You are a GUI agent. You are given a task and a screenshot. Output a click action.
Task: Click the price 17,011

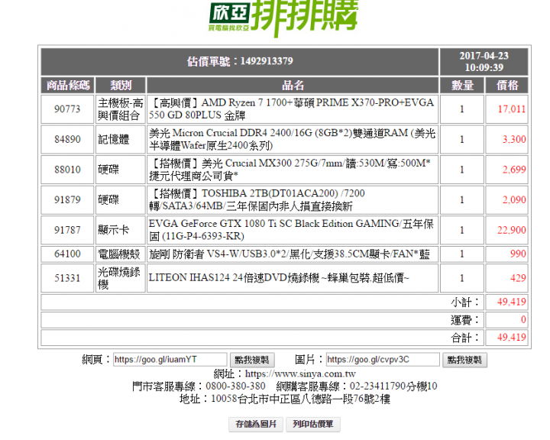(512, 109)
